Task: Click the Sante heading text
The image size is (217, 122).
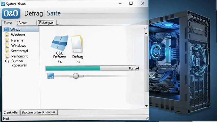Action: (54, 13)
